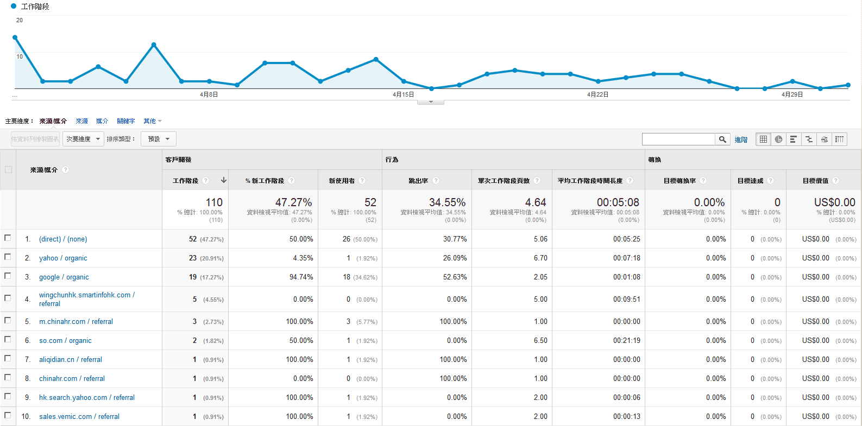862x426 pixels.
Task: Click the 工作階段 legend dot above the chart
Action: (x=14, y=7)
